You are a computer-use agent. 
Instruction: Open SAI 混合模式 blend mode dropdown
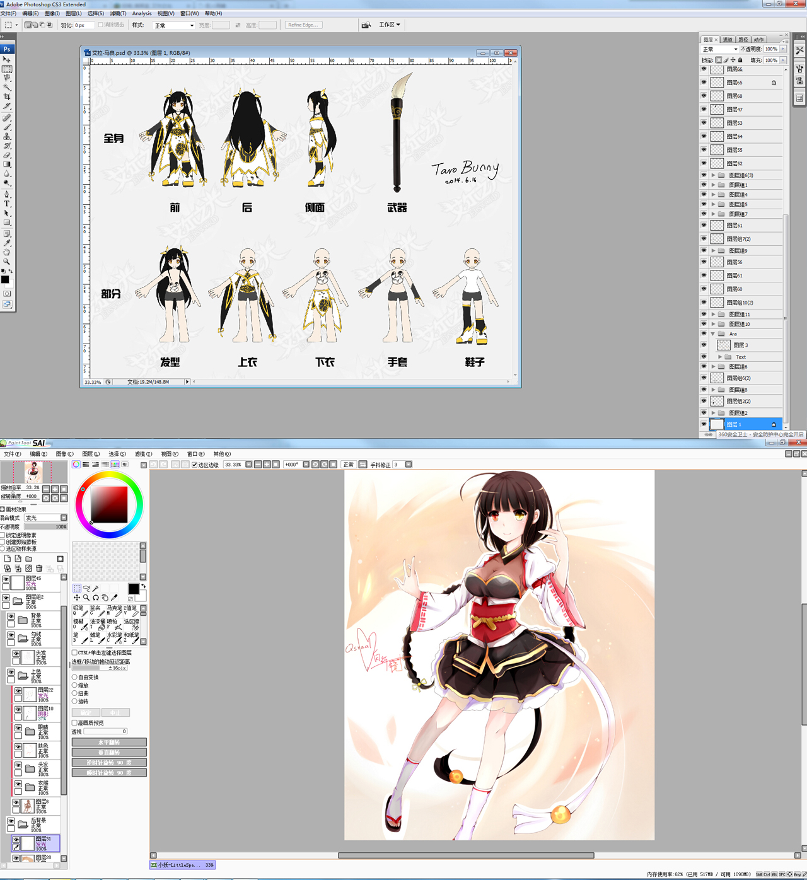click(x=45, y=518)
